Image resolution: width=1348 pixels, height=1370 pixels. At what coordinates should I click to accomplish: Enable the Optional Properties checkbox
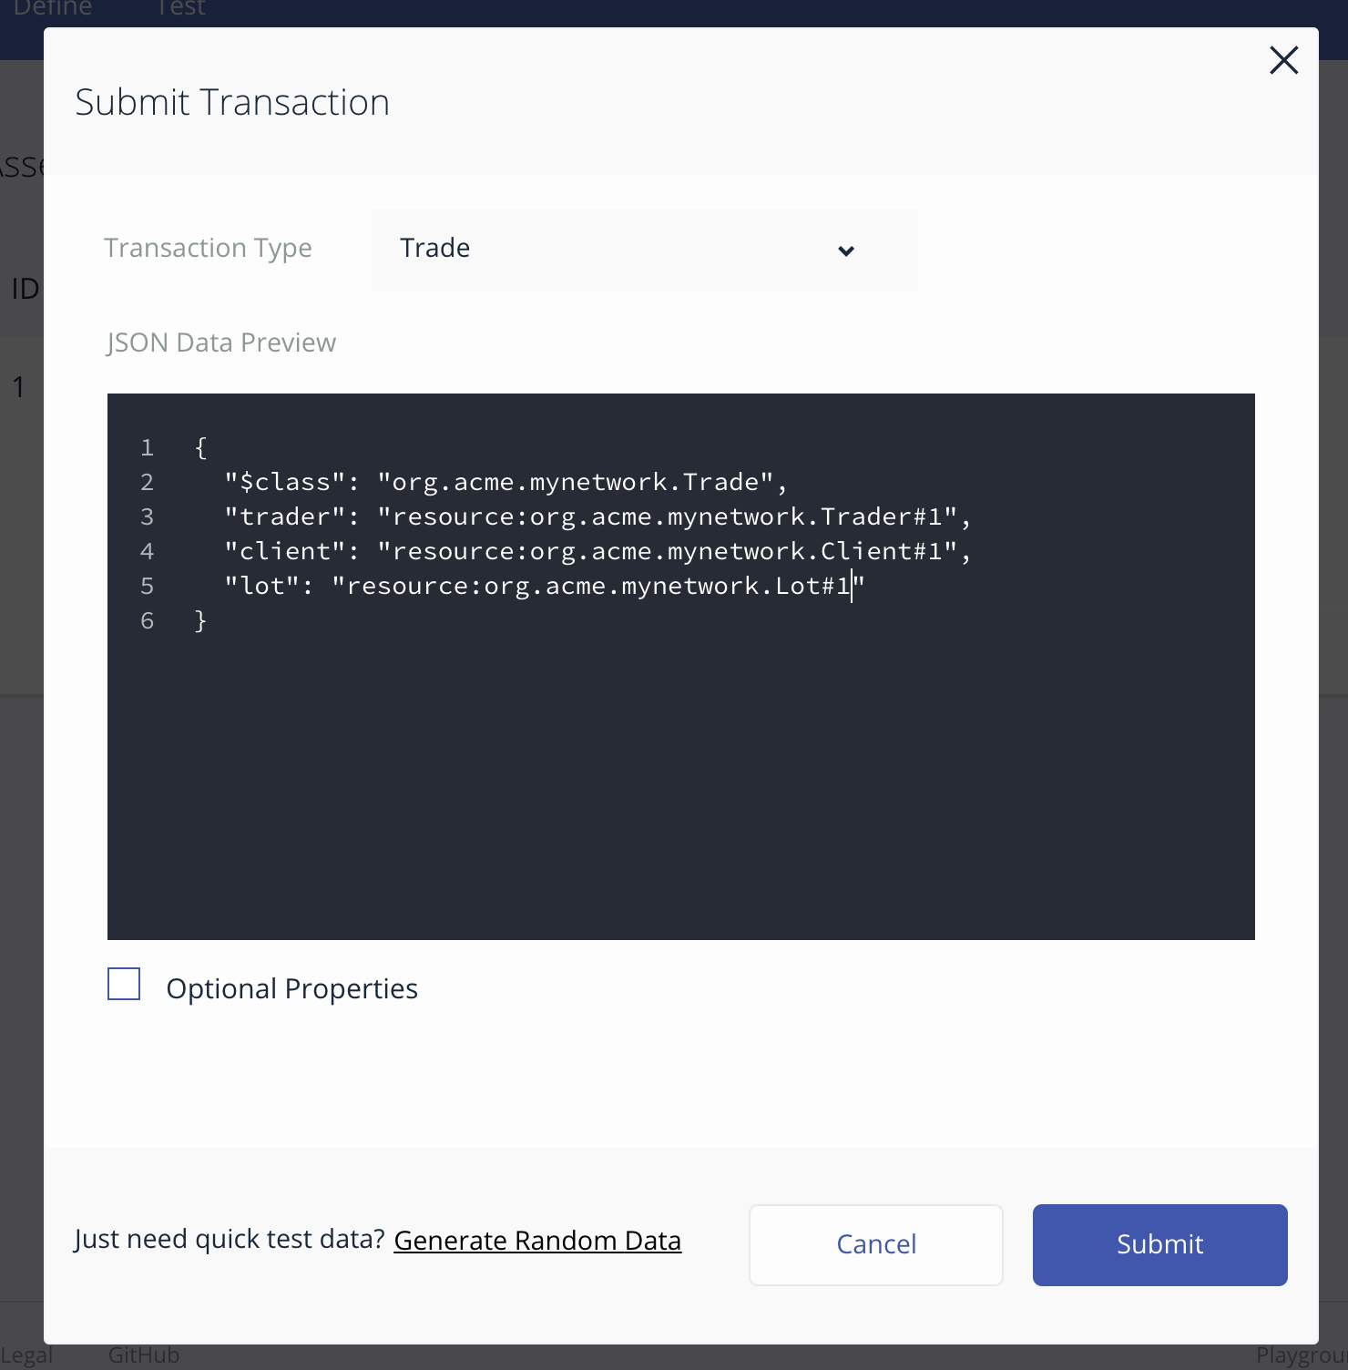point(124,984)
